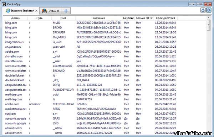Select the __uset cookie name
This screenshot has width=214, height=137.
point(57,61)
